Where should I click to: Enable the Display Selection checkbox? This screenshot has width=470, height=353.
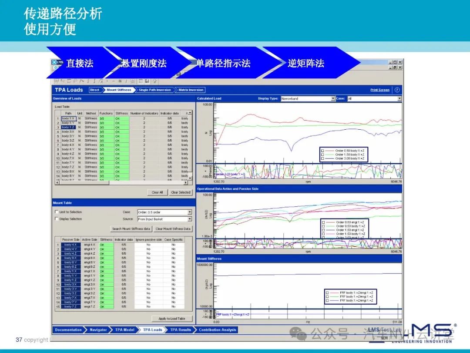tap(56, 219)
